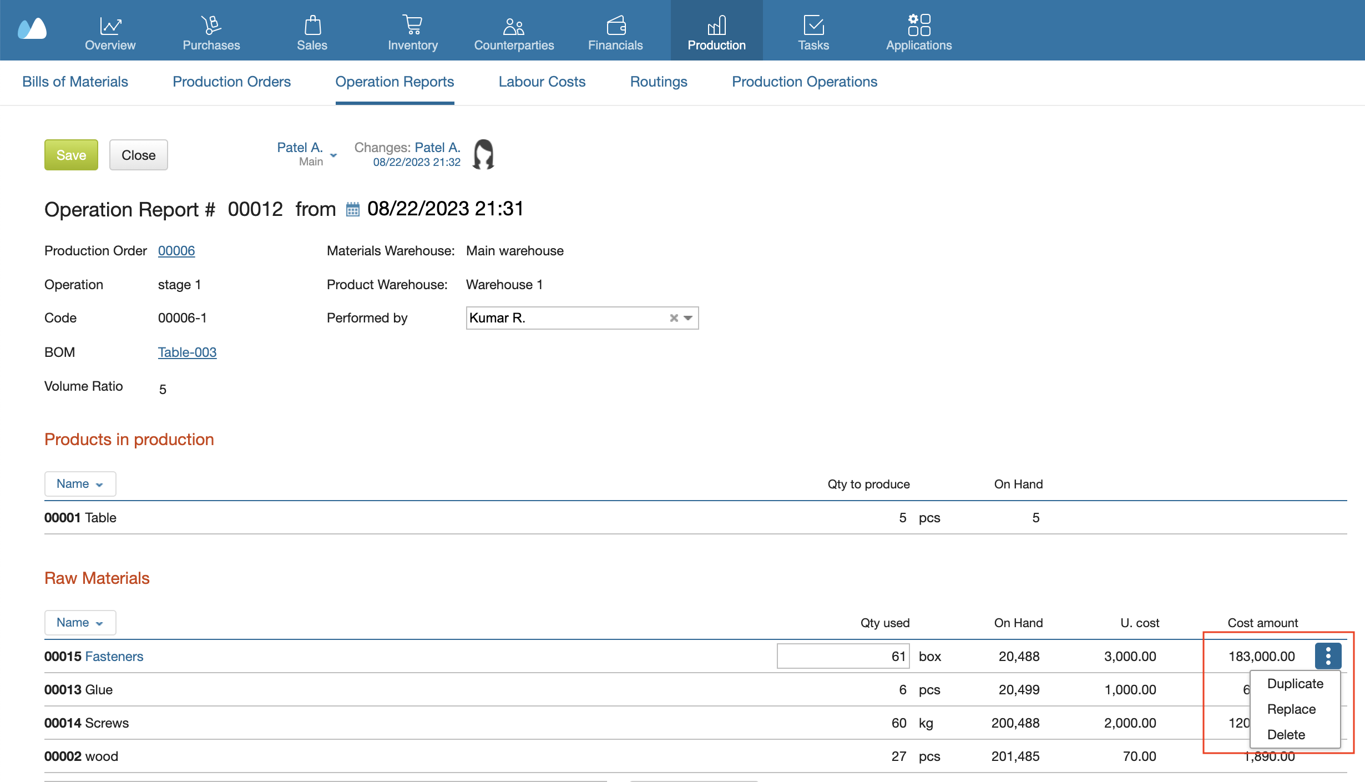Select the 00002 wood row
Image resolution: width=1365 pixels, height=782 pixels.
695,756
